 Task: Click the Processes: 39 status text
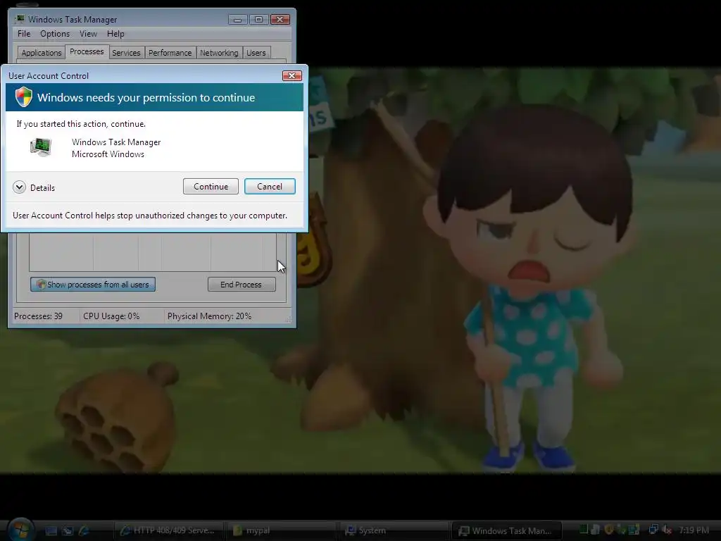tap(38, 316)
